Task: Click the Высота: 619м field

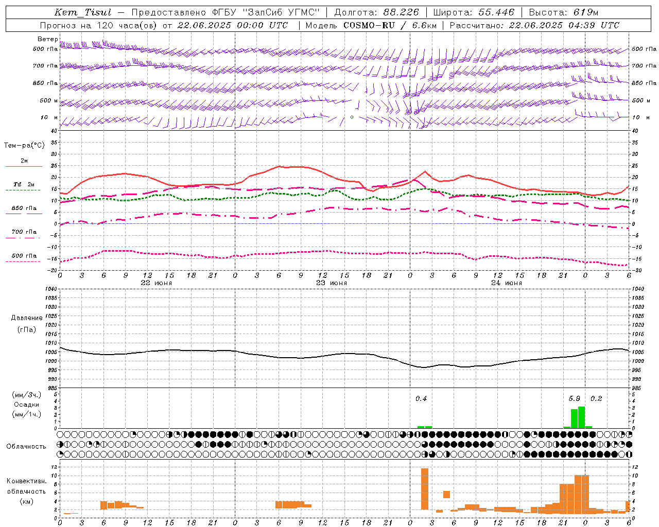Action: (x=564, y=12)
